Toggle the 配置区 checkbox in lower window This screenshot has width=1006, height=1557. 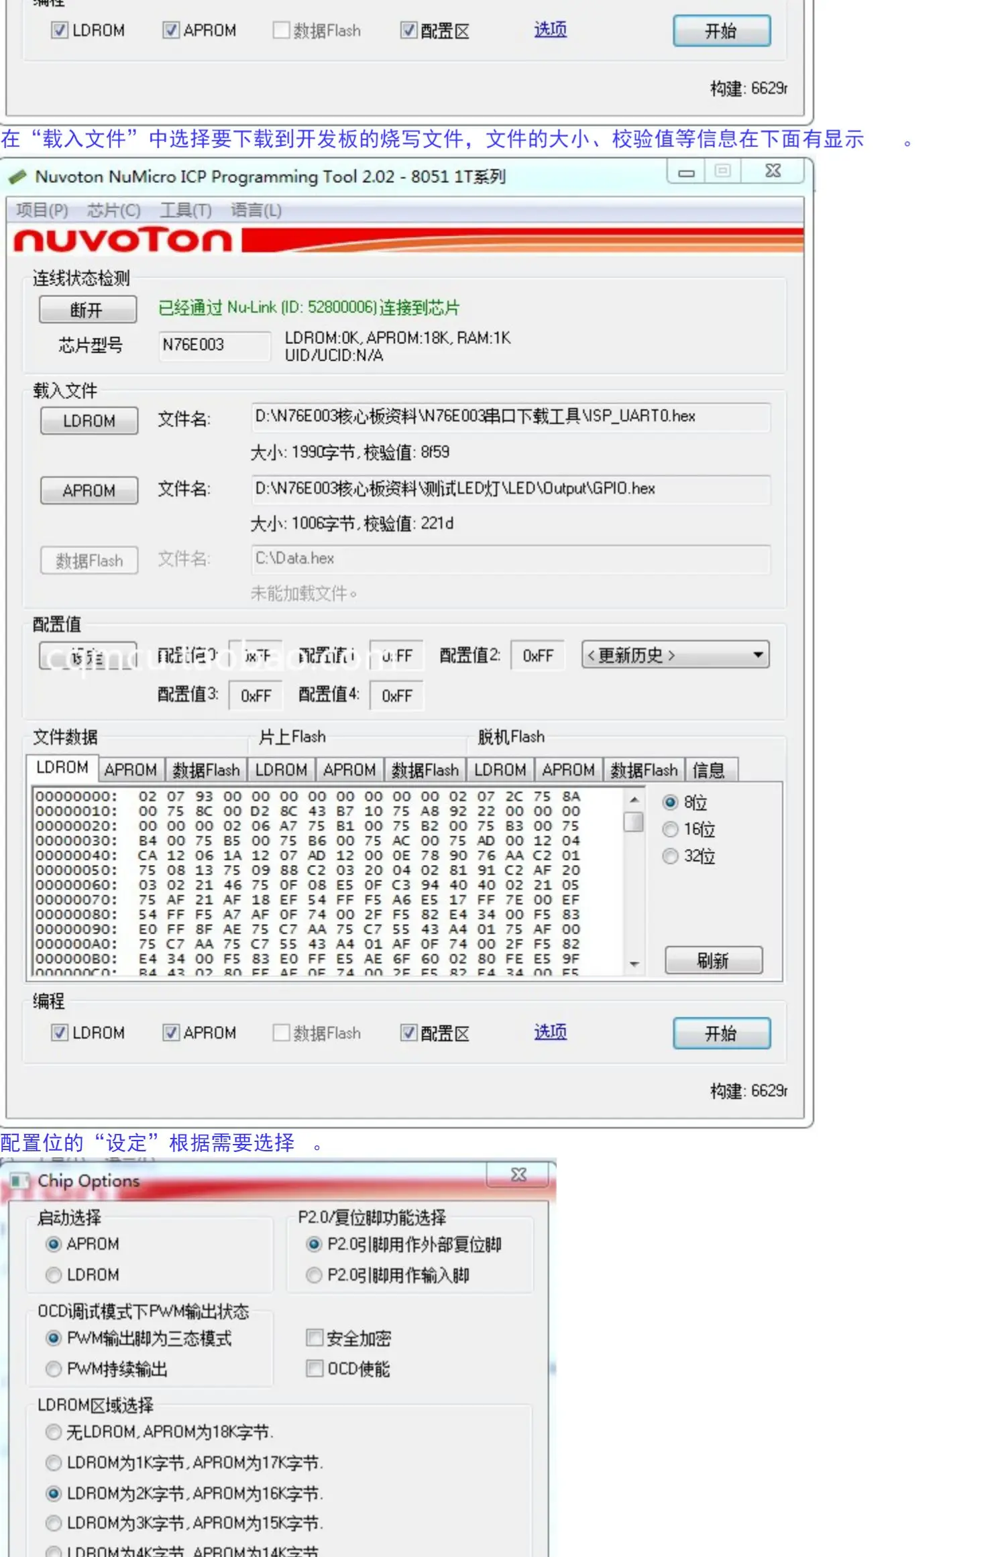click(x=408, y=1033)
